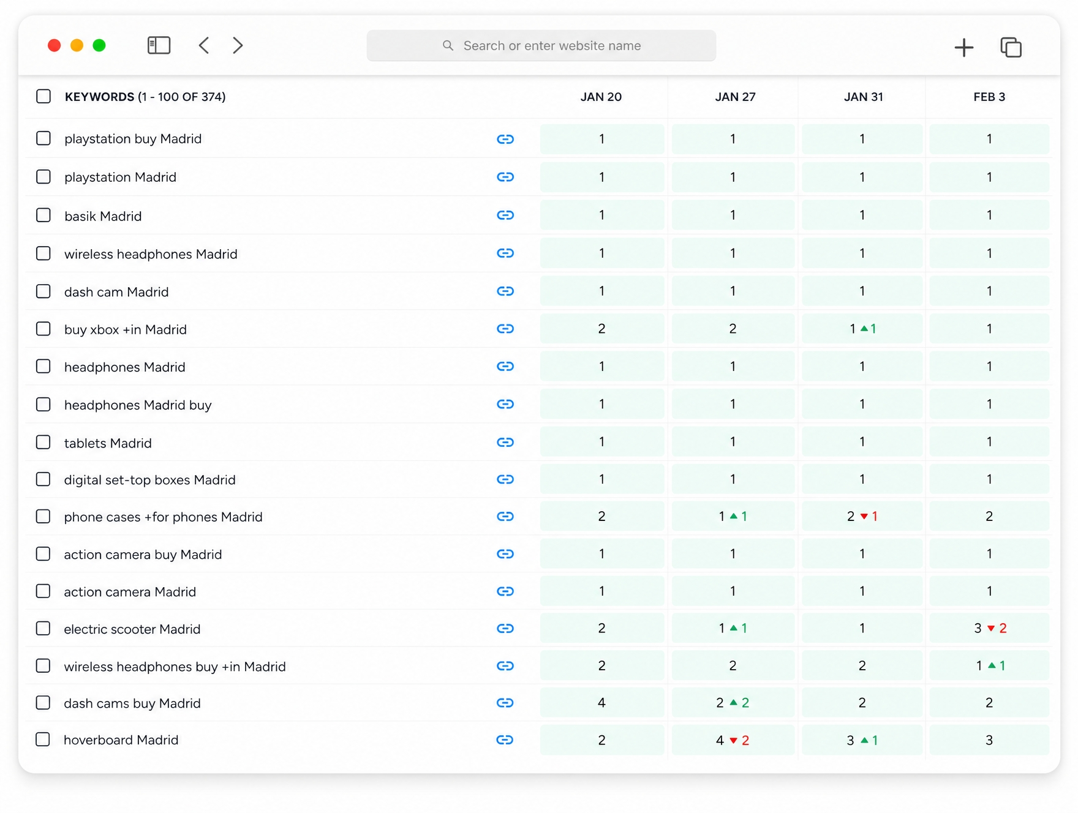
Task: Select checkbox for action camera Madrid
Action: (x=43, y=591)
